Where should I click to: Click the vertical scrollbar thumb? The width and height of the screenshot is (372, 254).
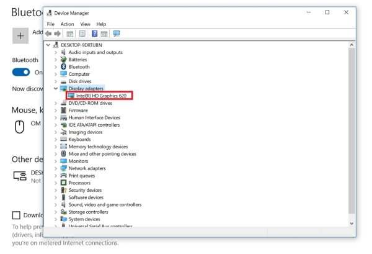[x=352, y=130]
